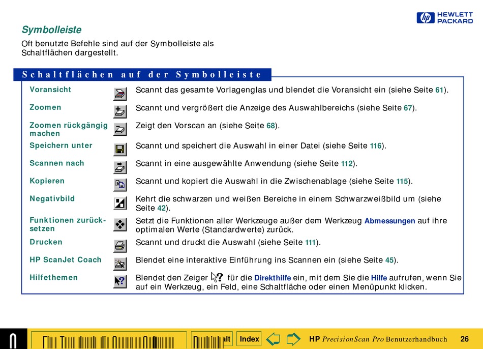Click the 'Zeigt den Vorscan an' description
Screen dimensions: 483x349
click(207, 126)
